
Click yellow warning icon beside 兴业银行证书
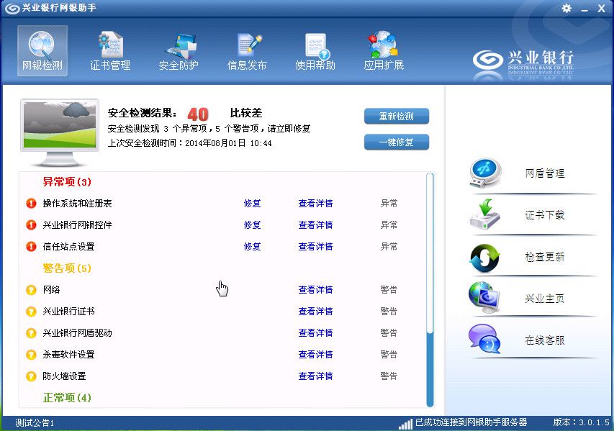coord(31,312)
